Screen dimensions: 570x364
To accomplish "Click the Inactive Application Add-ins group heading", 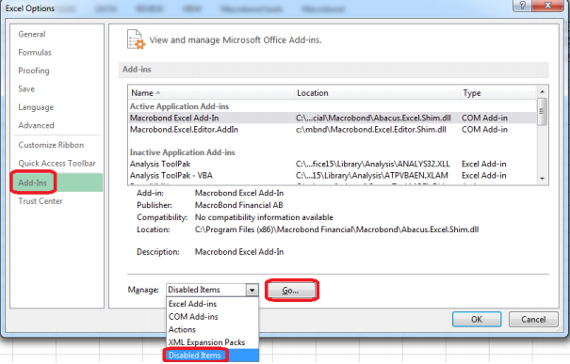I will coord(183,152).
